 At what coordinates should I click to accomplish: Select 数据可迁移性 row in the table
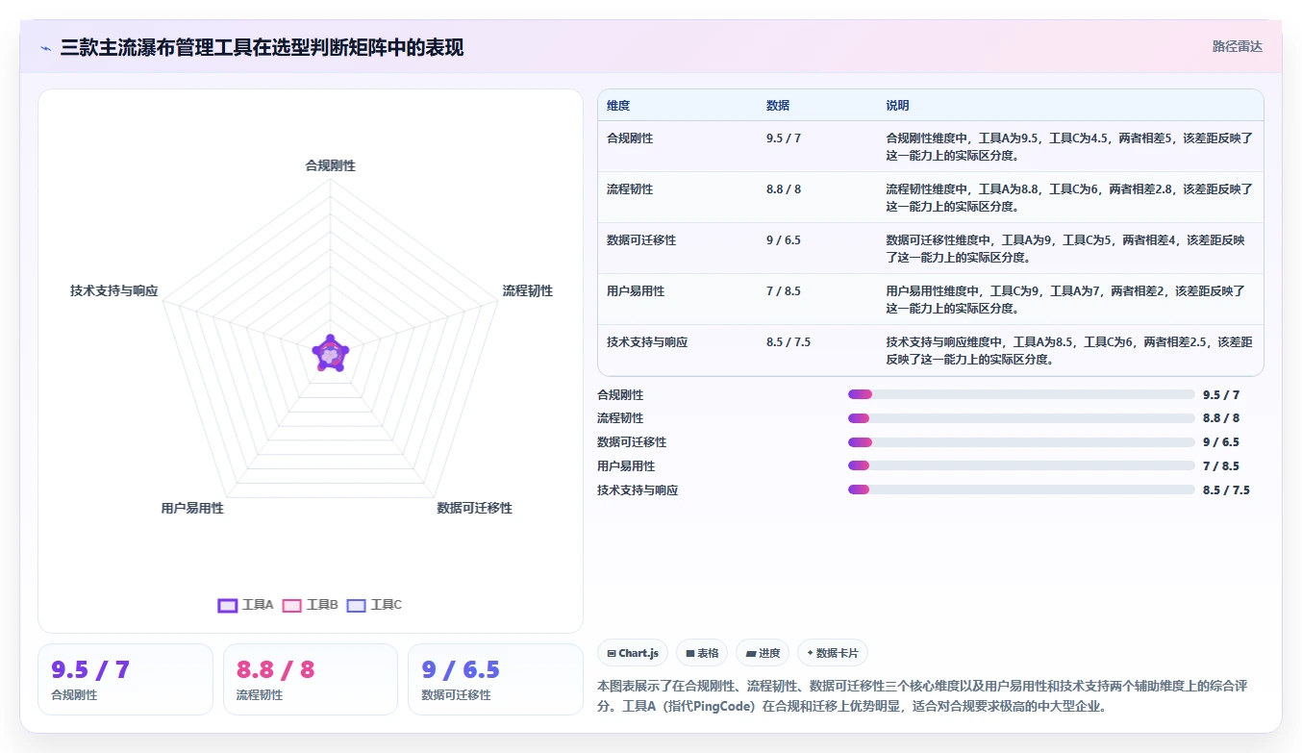click(x=930, y=248)
